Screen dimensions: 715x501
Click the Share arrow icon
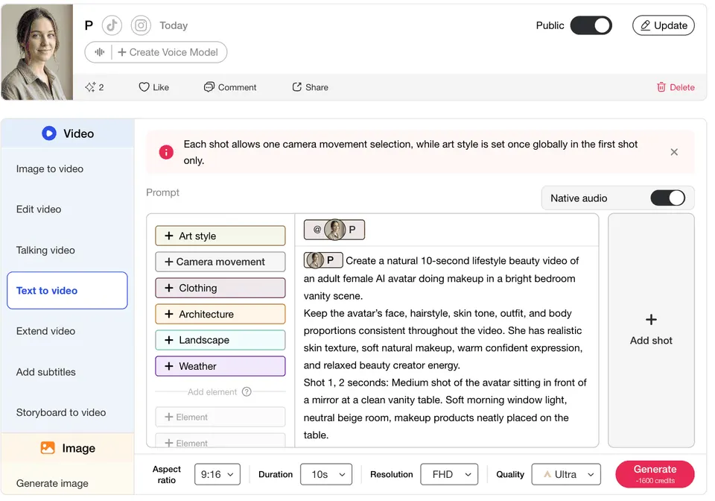coord(297,86)
